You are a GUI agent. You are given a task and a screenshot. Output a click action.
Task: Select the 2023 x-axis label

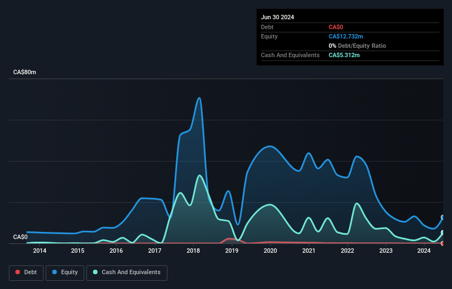pyautogui.click(x=386, y=251)
